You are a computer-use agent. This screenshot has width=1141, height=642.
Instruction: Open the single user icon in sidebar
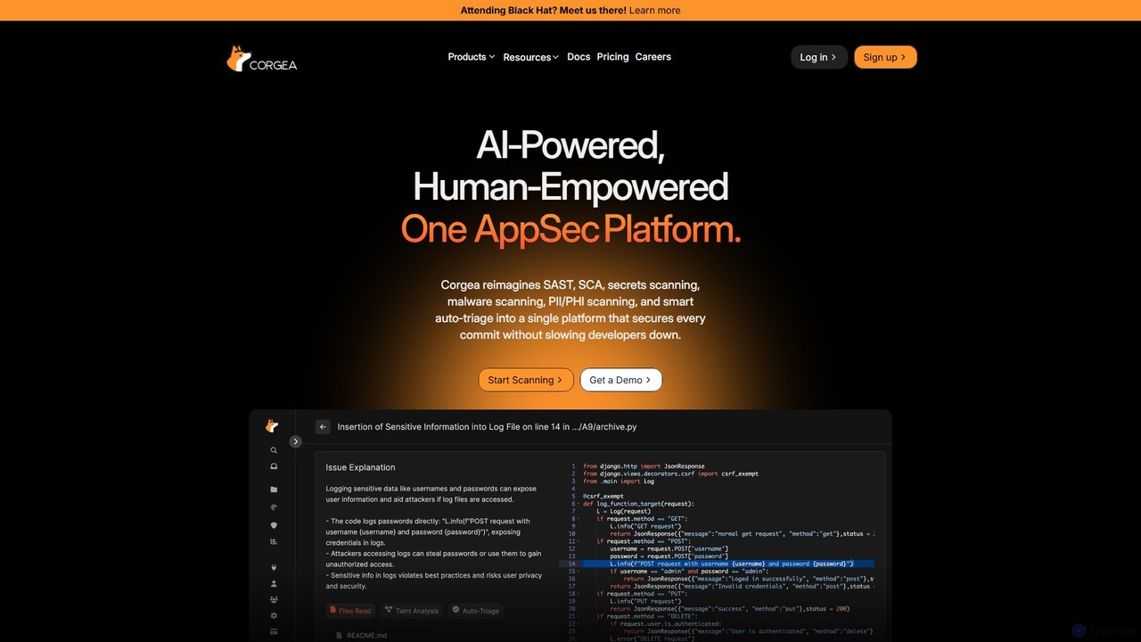tap(274, 584)
